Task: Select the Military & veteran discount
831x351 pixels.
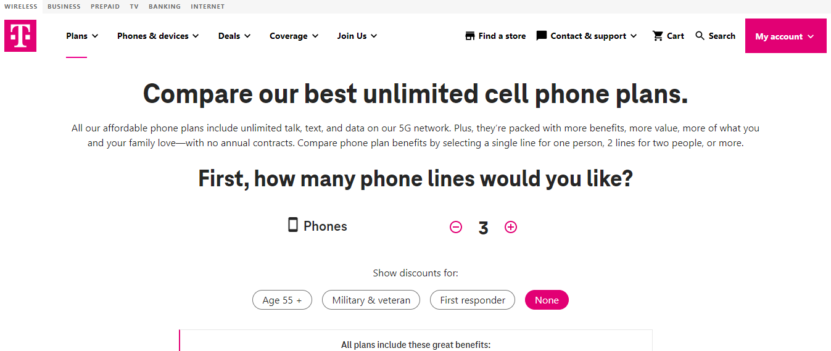Action: tap(371, 300)
